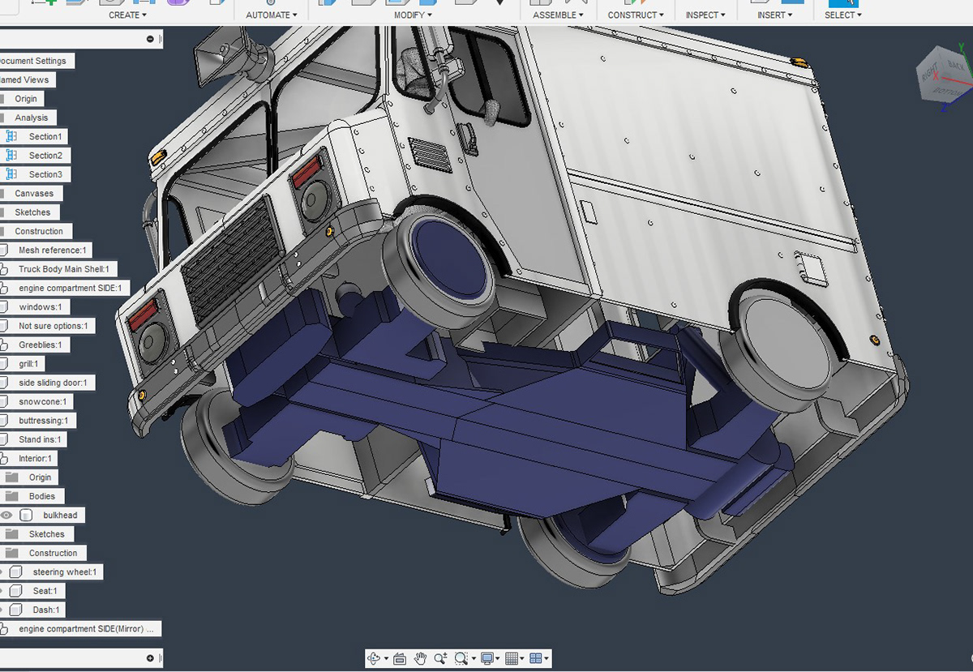The width and height of the screenshot is (973, 672).
Task: Click the Bodies folder icon
Action: point(11,496)
